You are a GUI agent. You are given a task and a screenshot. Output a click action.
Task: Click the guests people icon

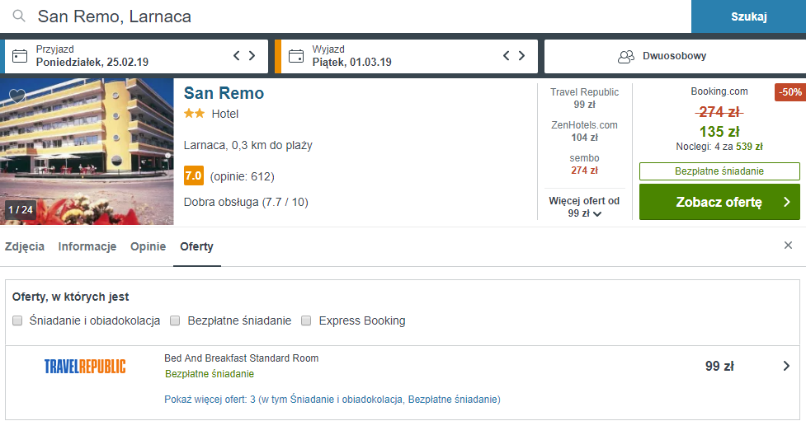pos(625,57)
